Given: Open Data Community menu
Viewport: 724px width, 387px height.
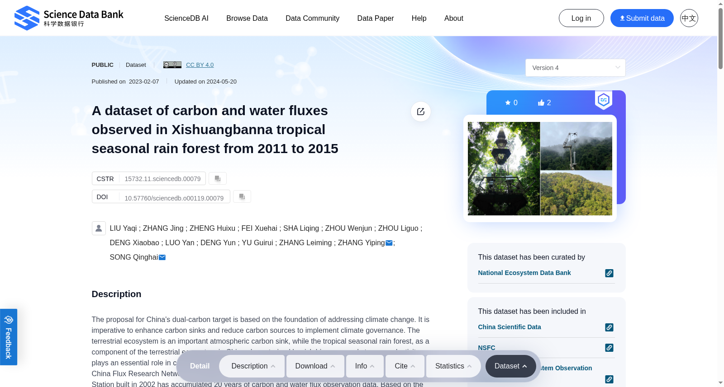Looking at the screenshot, I should (x=312, y=18).
